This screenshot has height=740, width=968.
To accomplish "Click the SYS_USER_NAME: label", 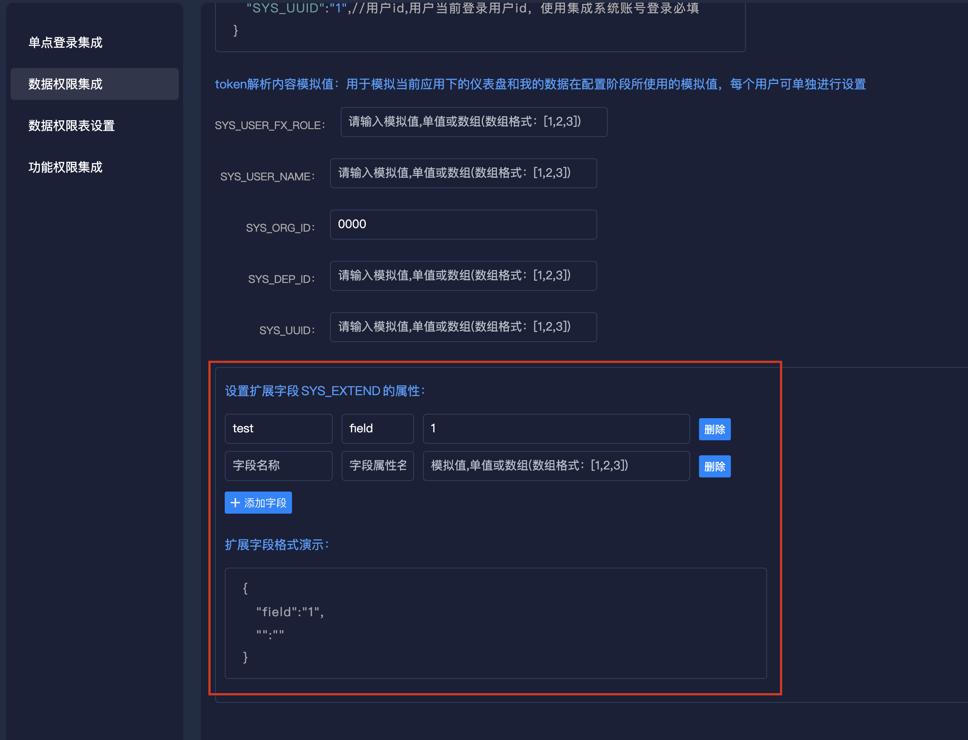I will 268,176.
